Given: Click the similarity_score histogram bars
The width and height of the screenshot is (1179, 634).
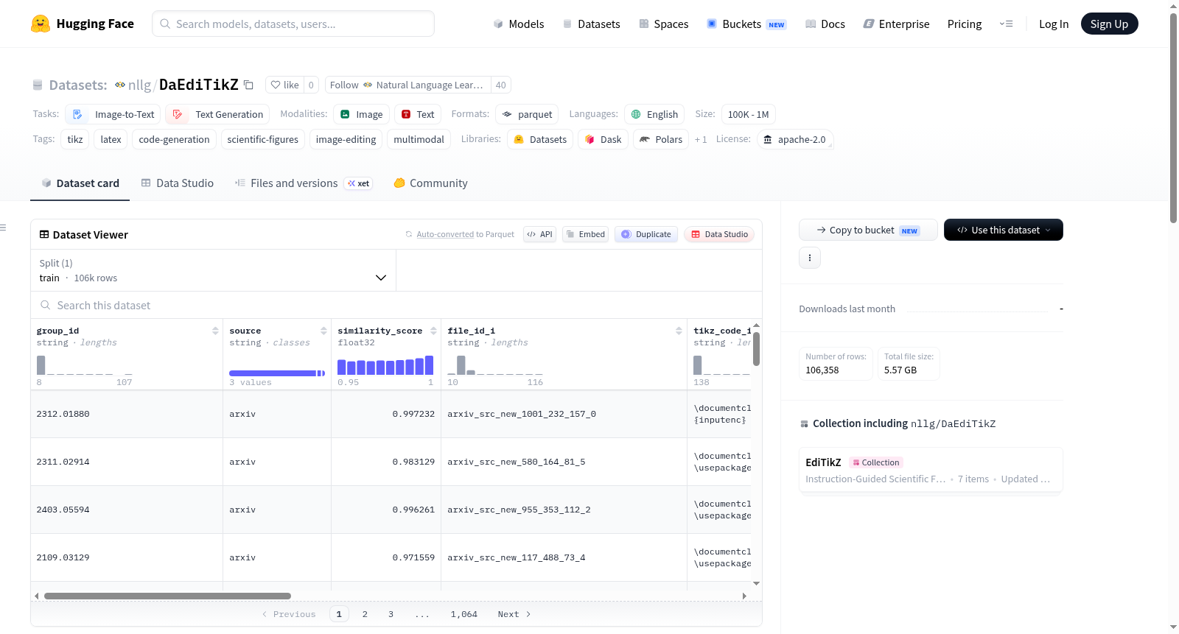Looking at the screenshot, I should tap(385, 365).
